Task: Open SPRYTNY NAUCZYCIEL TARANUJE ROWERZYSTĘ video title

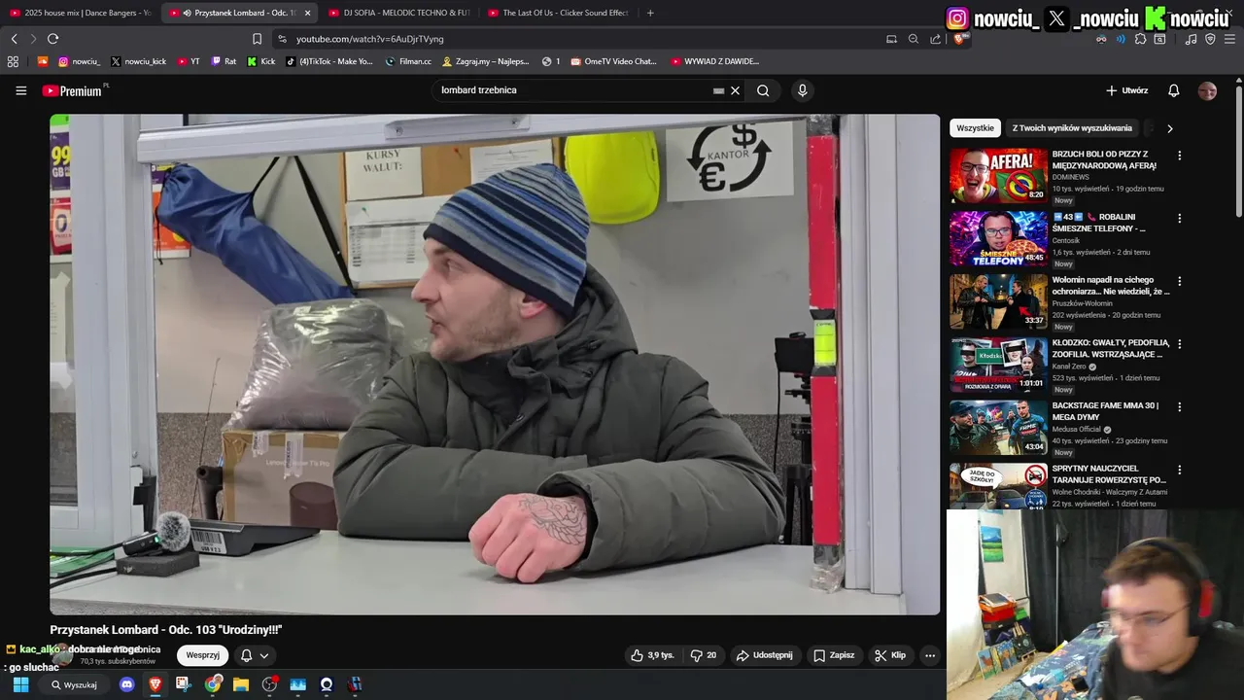Action: click(1109, 474)
